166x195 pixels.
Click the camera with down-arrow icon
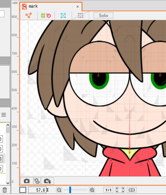48,181
